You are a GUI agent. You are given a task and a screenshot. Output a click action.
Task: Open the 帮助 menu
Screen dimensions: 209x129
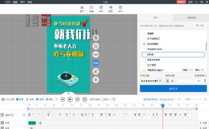(30, 2)
